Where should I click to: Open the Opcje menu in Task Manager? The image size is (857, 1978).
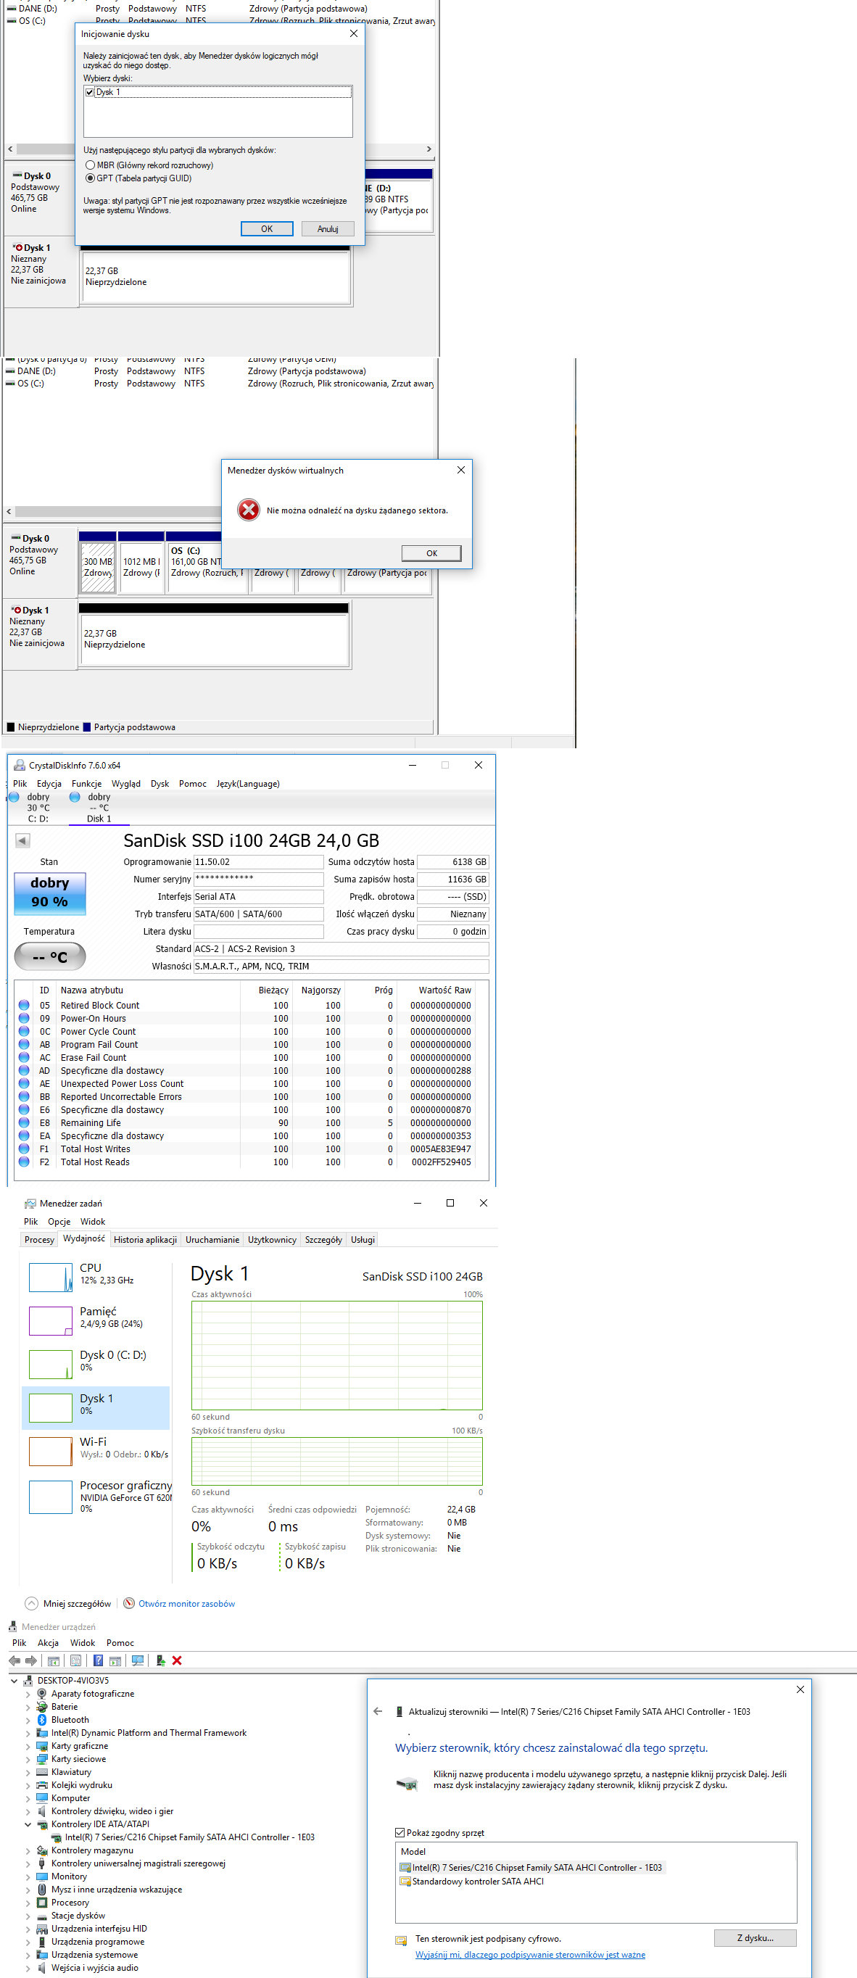click(58, 1221)
